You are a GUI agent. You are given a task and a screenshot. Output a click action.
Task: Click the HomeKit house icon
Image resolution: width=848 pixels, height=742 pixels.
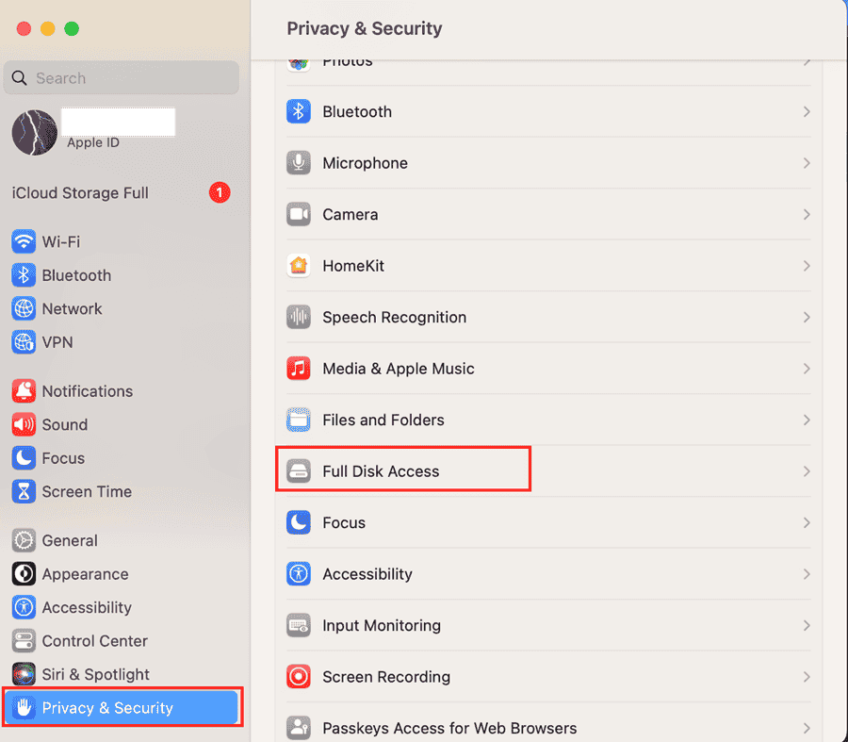(299, 266)
